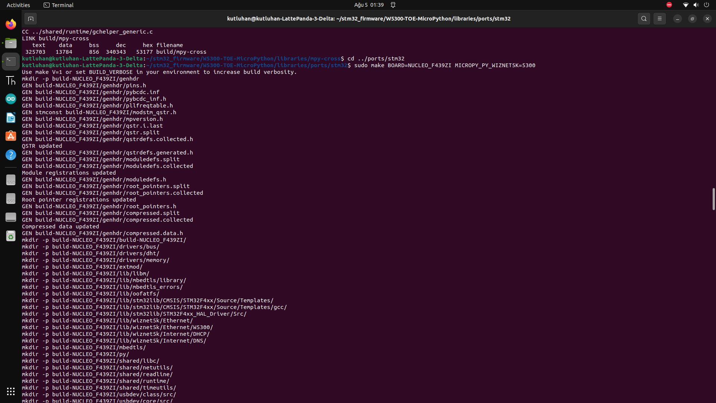
Task: Open the Files application from the dock
Action: [11, 43]
